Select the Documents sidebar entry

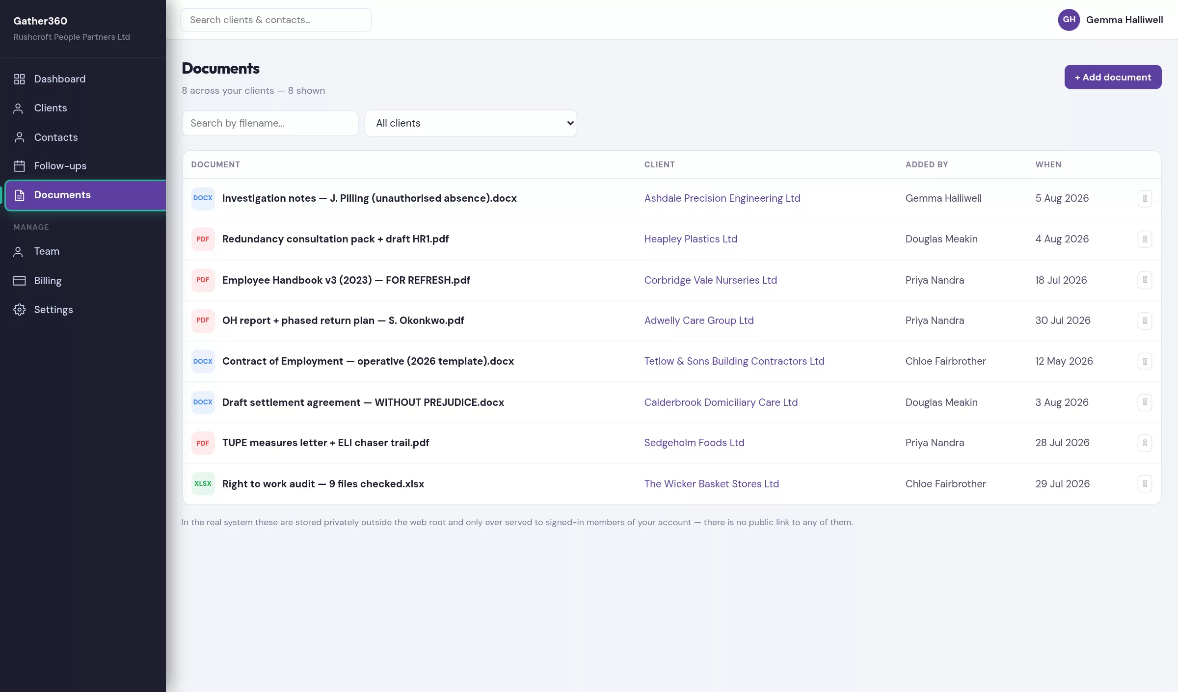[85, 195]
